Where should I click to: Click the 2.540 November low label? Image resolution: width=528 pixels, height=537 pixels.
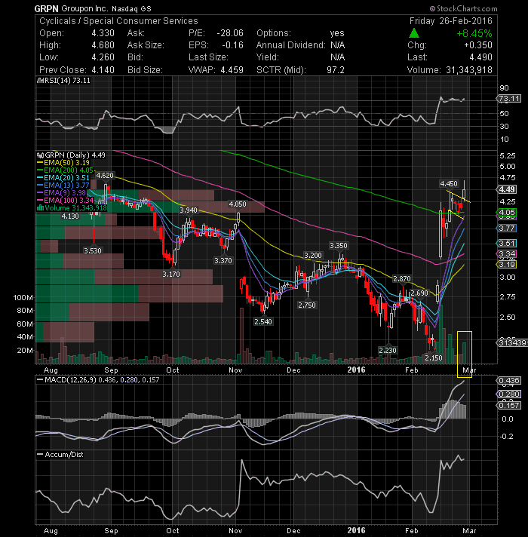(x=263, y=321)
